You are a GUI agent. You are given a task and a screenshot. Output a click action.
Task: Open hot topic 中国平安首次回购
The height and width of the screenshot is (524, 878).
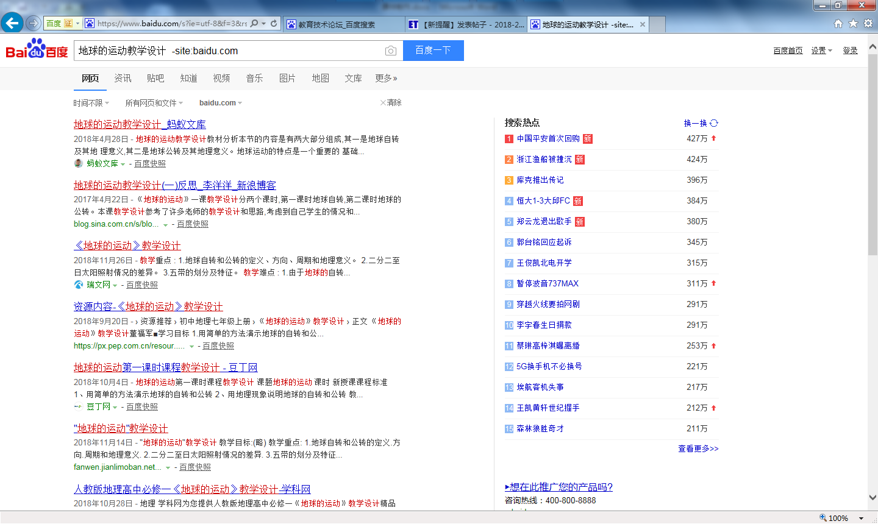548,138
